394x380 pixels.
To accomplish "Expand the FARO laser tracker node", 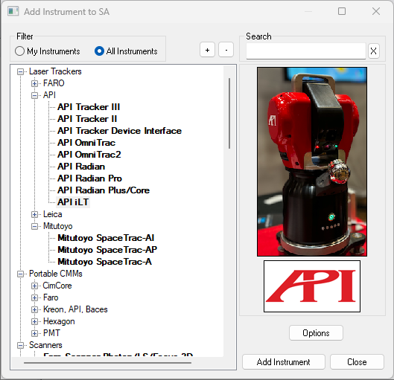I will pos(35,83).
